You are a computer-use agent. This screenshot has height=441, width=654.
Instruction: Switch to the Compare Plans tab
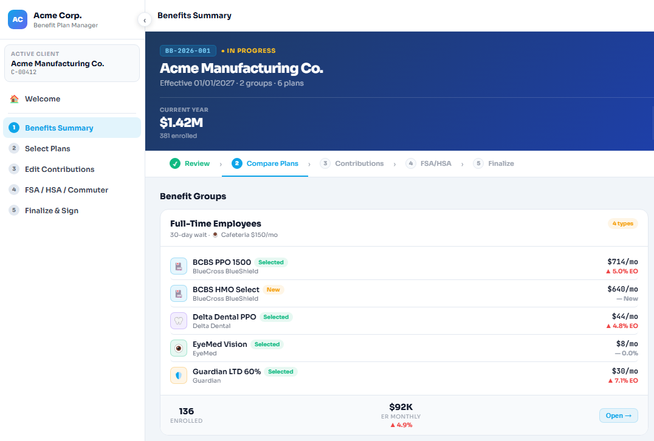coord(265,163)
